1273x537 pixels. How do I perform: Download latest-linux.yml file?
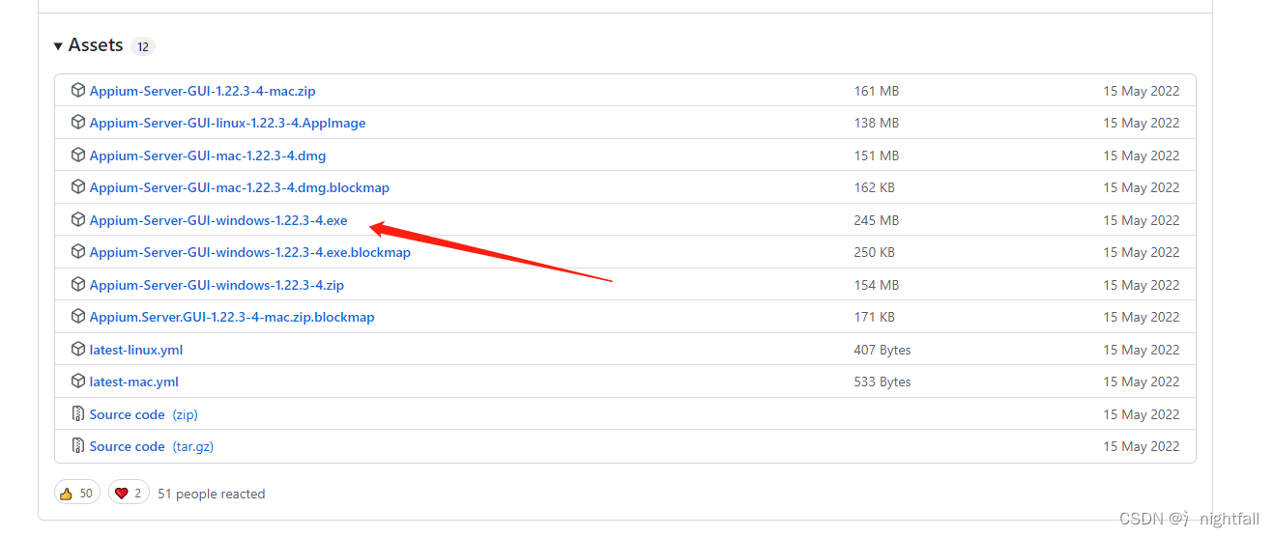pyautogui.click(x=136, y=350)
